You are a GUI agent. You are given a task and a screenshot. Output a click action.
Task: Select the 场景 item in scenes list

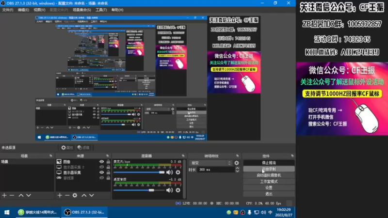pos(27,162)
